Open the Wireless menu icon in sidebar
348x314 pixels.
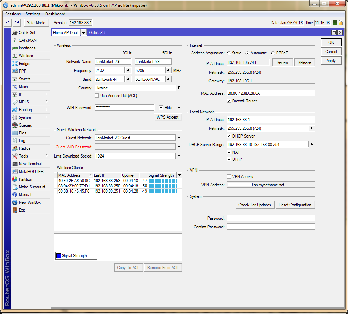pos(15,56)
